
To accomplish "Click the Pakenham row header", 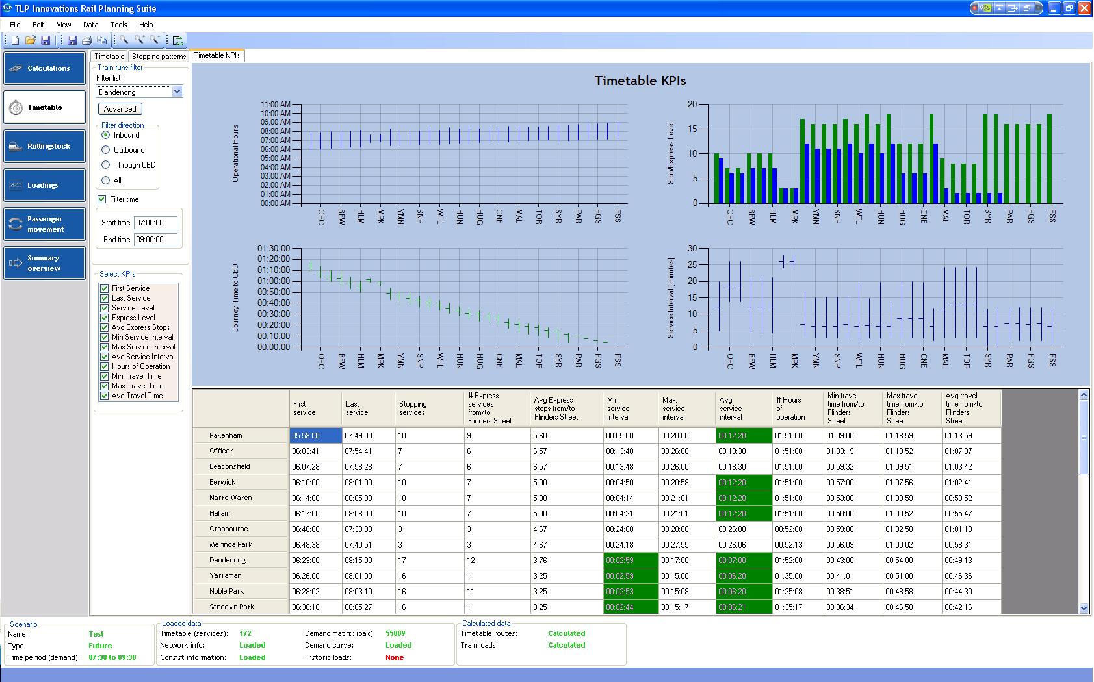I will [241, 435].
